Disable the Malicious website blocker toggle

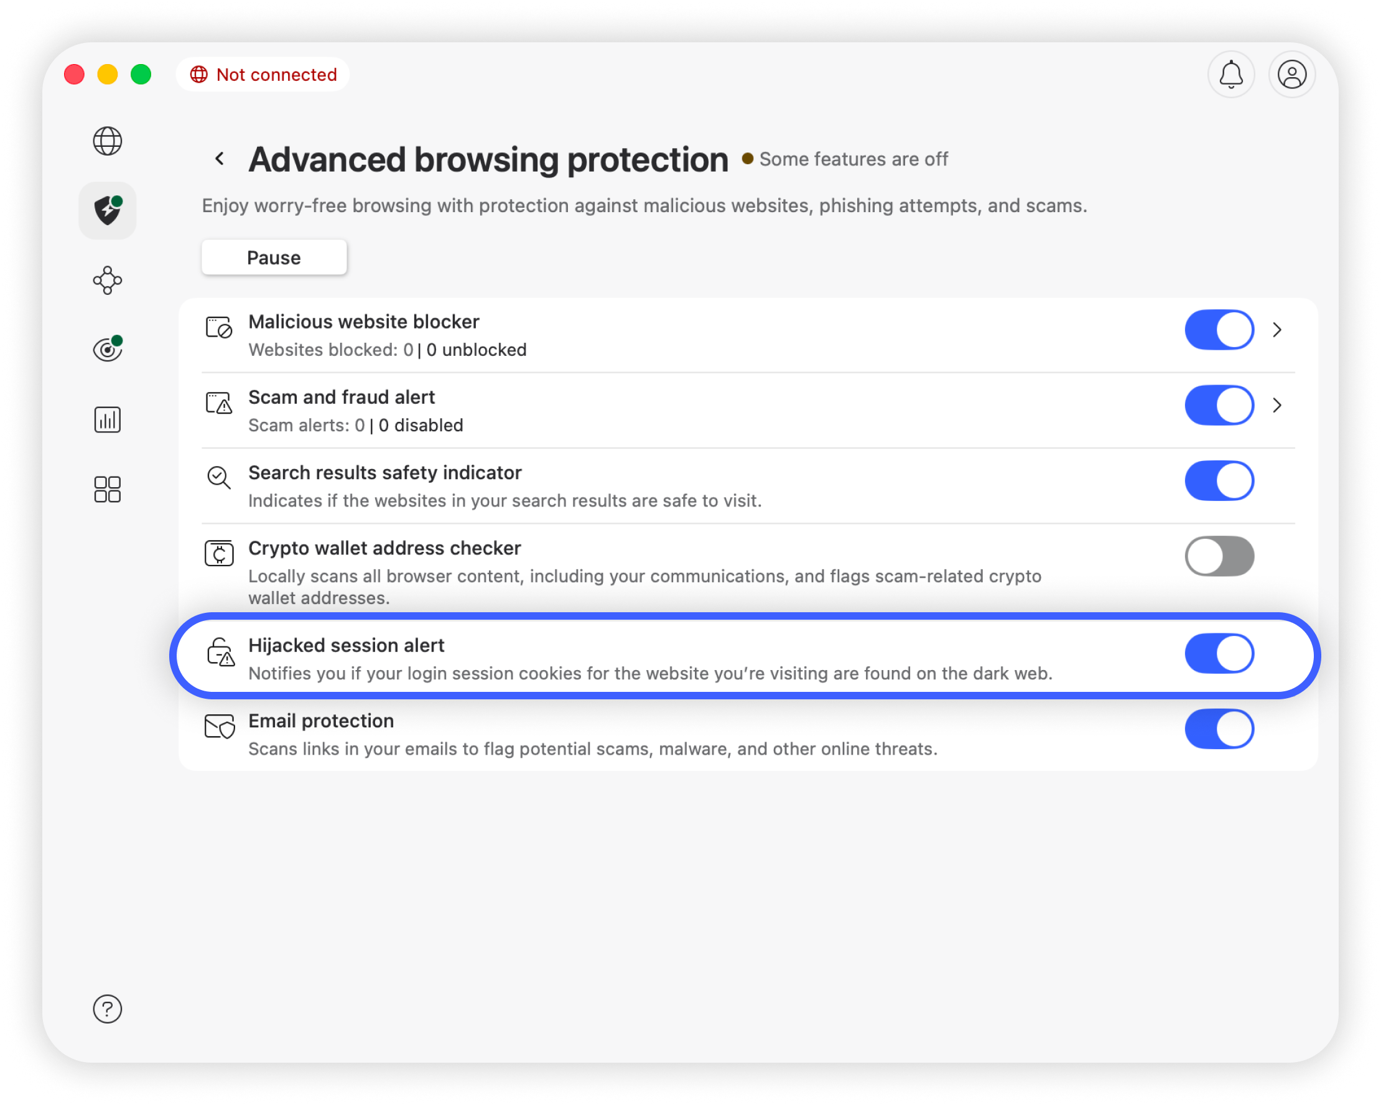tap(1219, 330)
